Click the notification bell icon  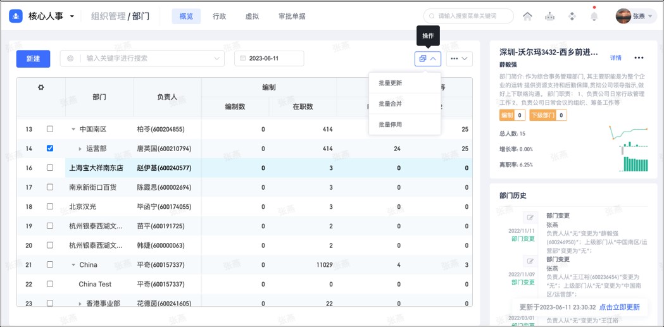tap(594, 16)
